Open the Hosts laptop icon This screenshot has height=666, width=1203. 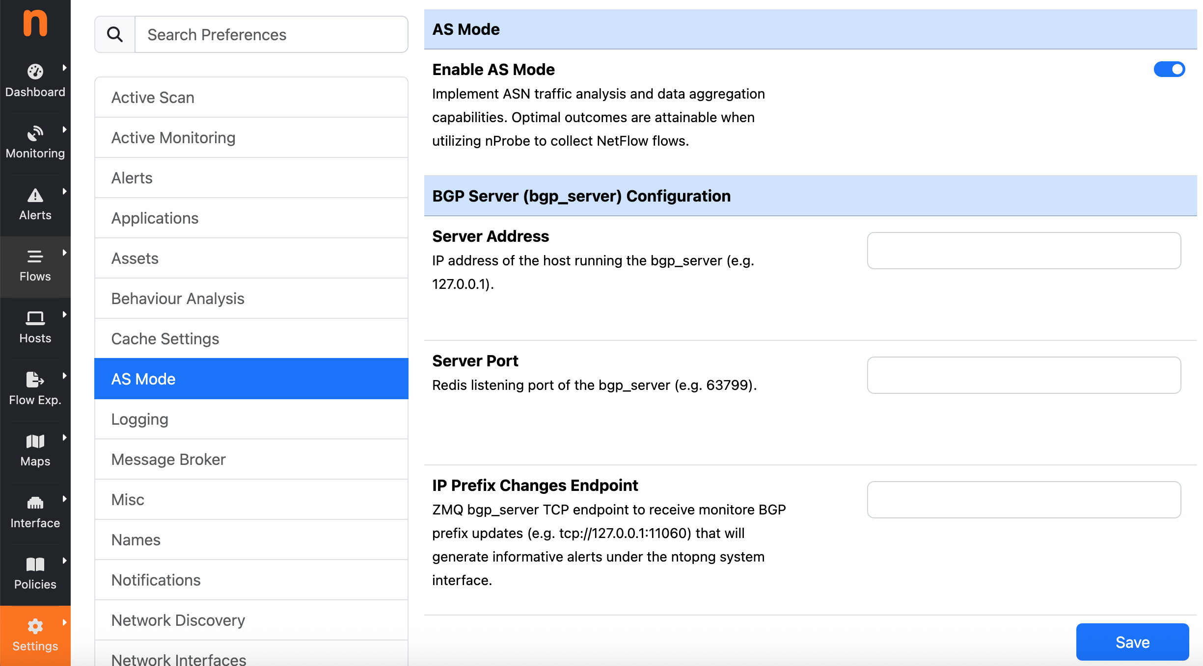pos(35,318)
